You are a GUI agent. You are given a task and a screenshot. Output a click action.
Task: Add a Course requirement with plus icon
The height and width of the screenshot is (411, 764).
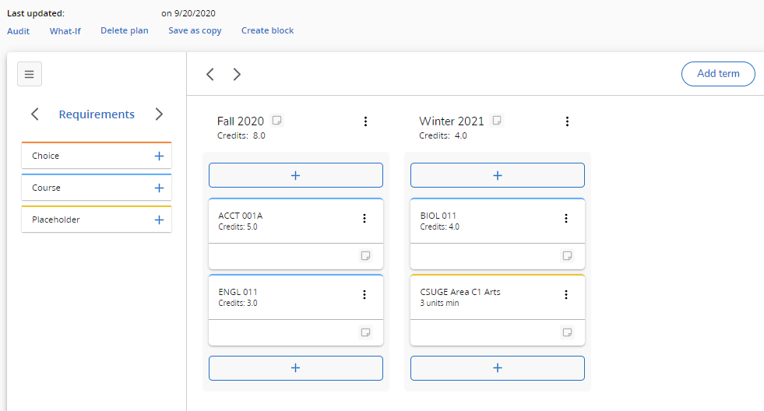point(159,188)
